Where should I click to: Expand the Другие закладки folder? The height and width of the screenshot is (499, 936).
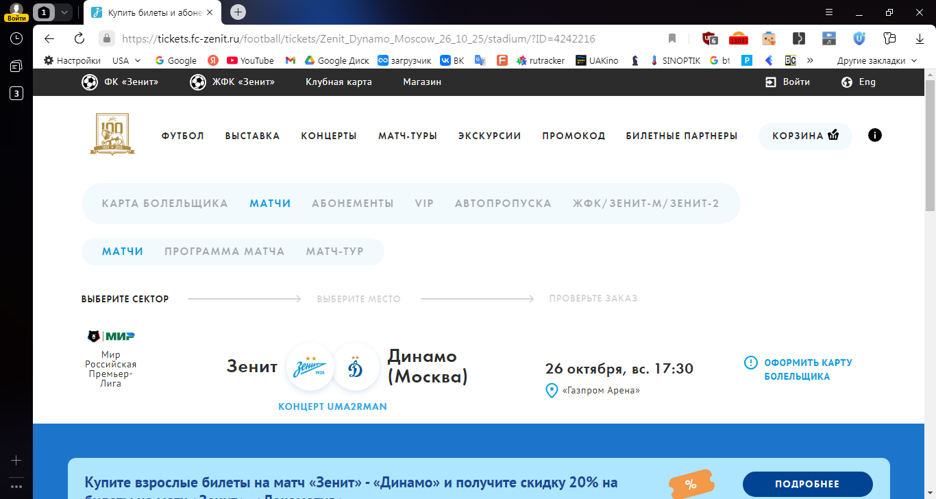click(877, 60)
